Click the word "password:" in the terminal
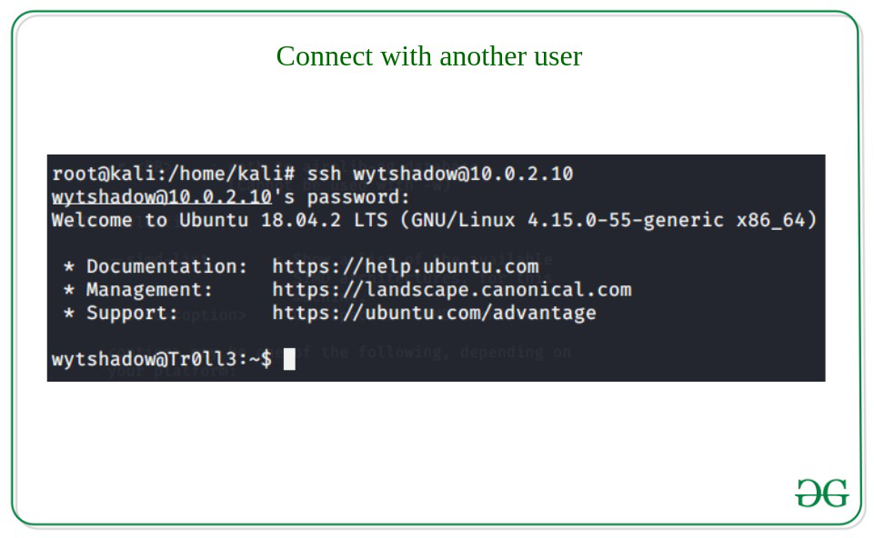 click(x=359, y=197)
